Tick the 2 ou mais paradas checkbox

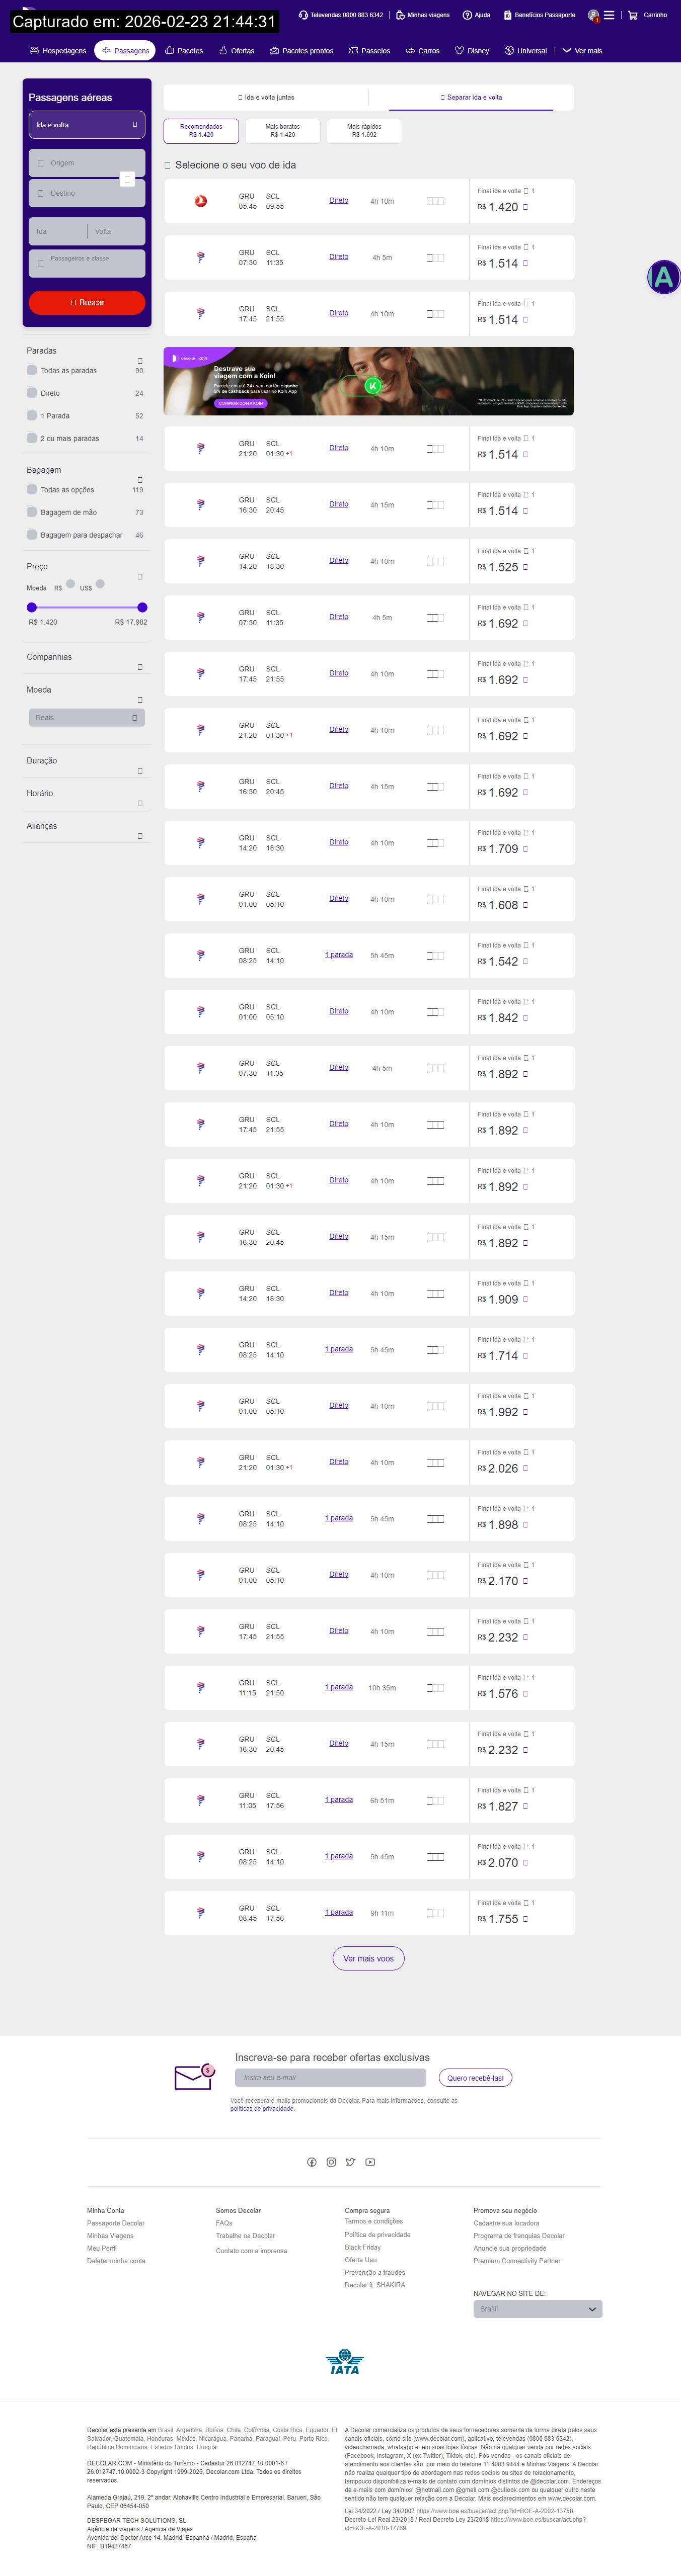tap(32, 438)
